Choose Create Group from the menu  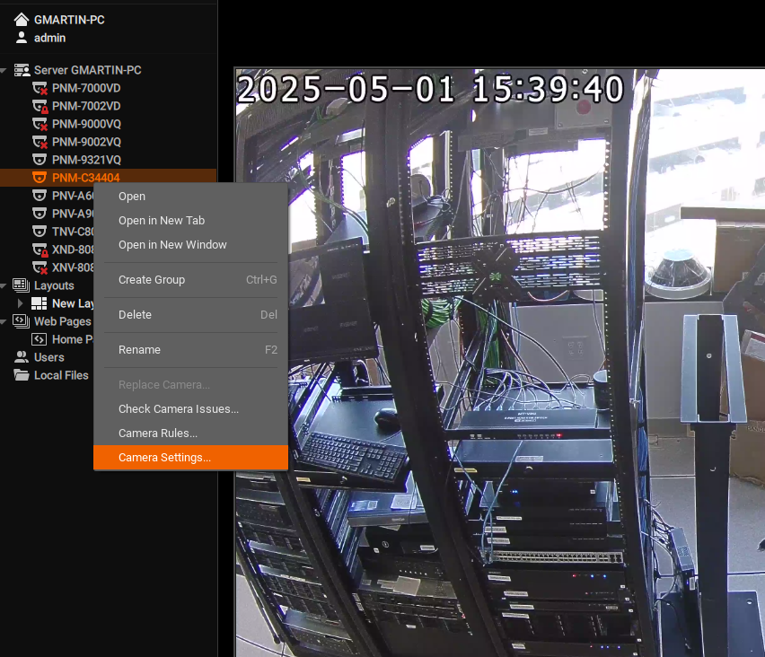pyautogui.click(x=153, y=279)
